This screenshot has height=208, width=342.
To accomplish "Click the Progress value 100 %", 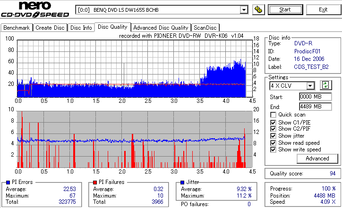I will point(328,189).
